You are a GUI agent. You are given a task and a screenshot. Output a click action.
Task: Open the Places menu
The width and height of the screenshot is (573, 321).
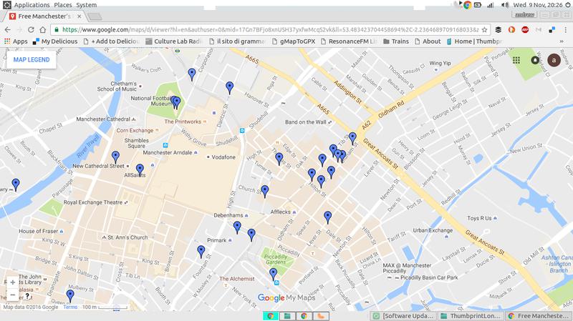click(x=63, y=5)
